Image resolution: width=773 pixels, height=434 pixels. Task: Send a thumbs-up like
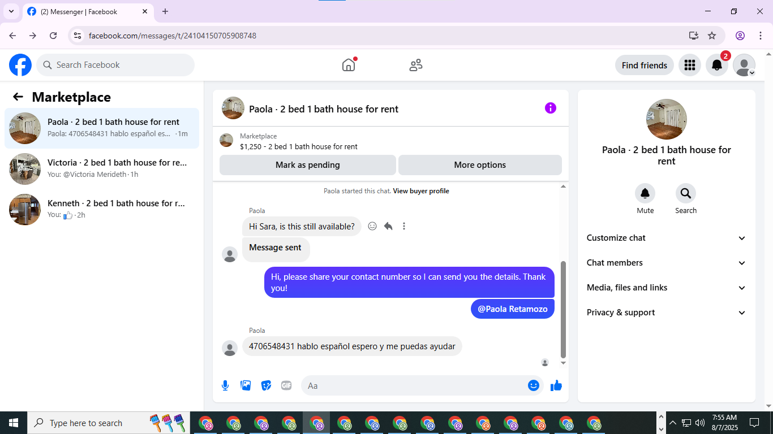pos(556,385)
